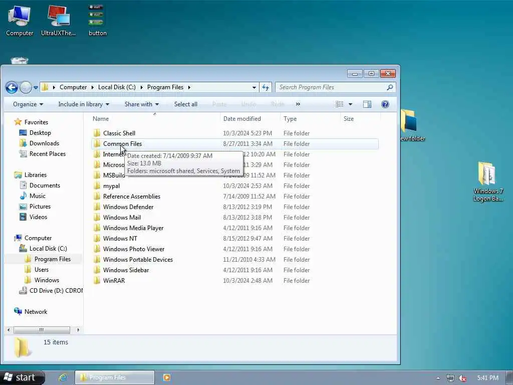Select Users folder in navigation tree

coord(41,269)
